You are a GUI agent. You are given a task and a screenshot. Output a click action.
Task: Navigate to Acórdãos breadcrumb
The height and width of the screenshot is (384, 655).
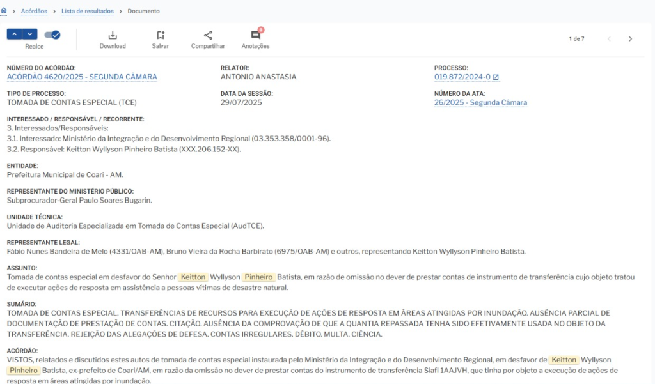[34, 12]
